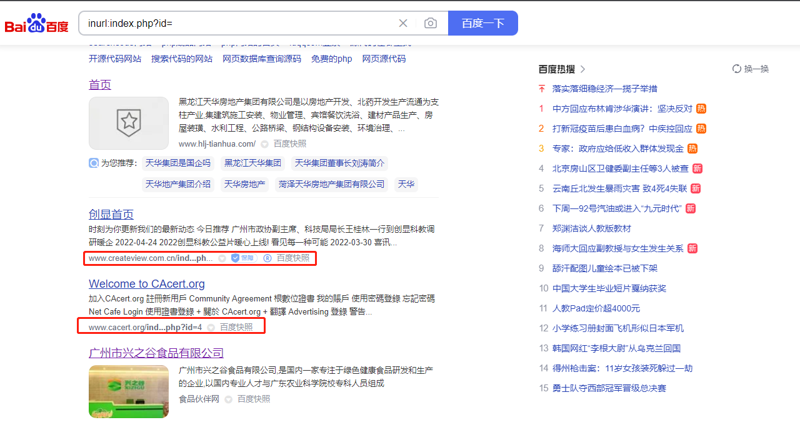The height and width of the screenshot is (430, 800).
Task: Expand dropdown beside 食品伙伴网
Action: pyautogui.click(x=228, y=399)
